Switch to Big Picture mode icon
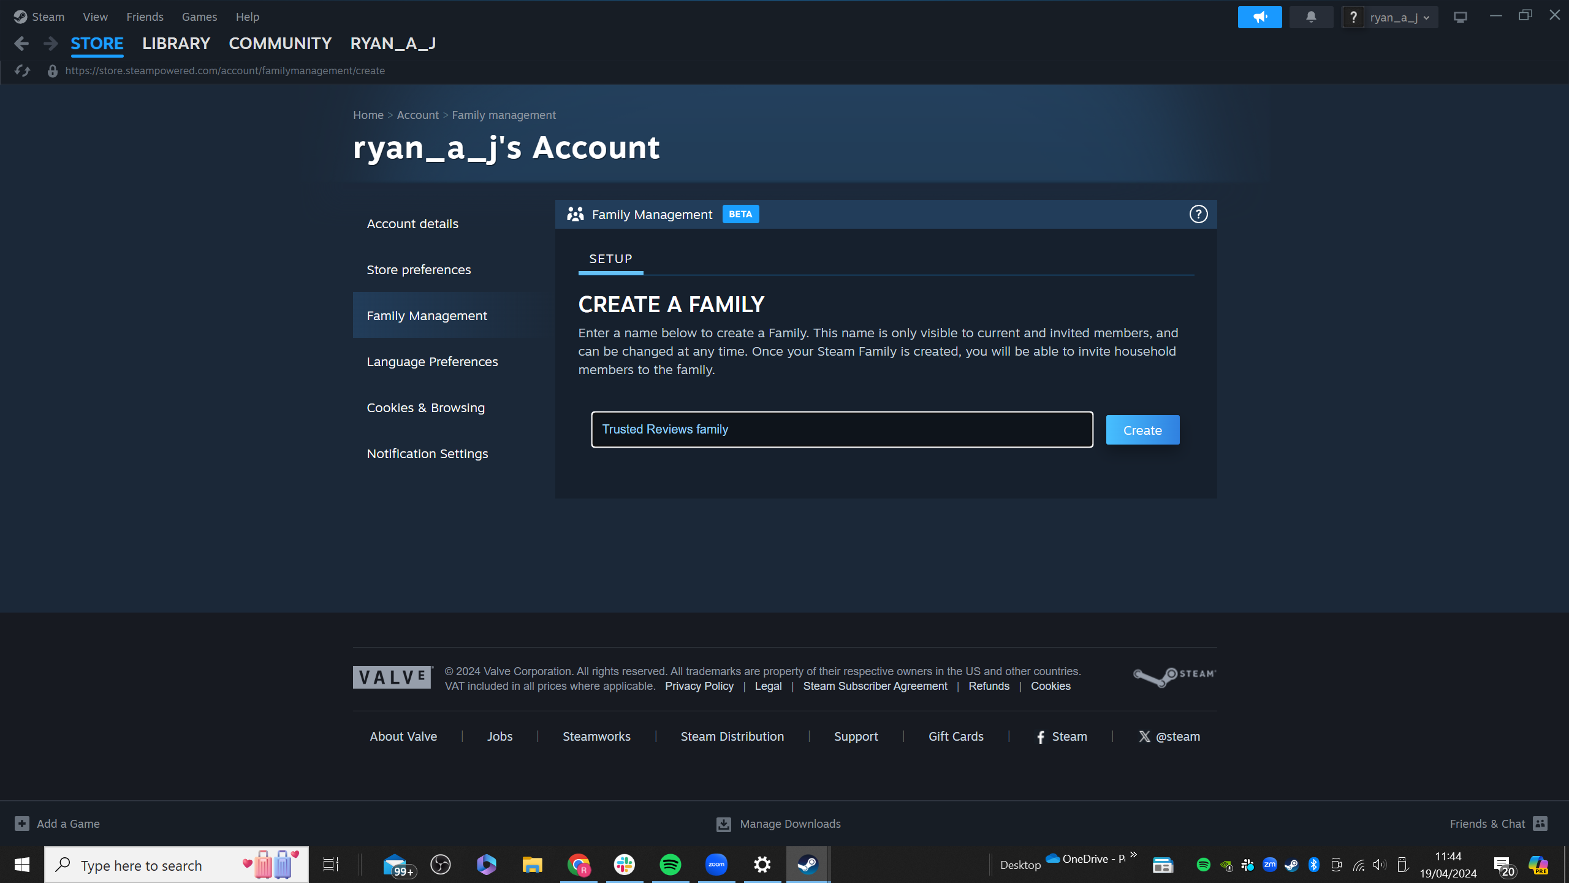 [1461, 17]
